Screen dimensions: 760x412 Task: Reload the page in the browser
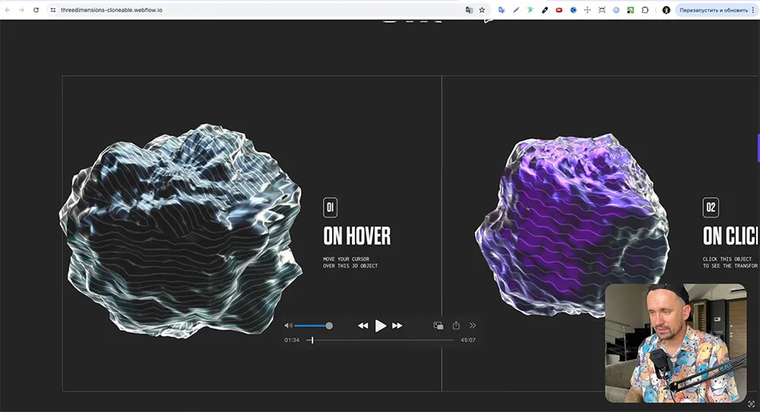[x=36, y=10]
